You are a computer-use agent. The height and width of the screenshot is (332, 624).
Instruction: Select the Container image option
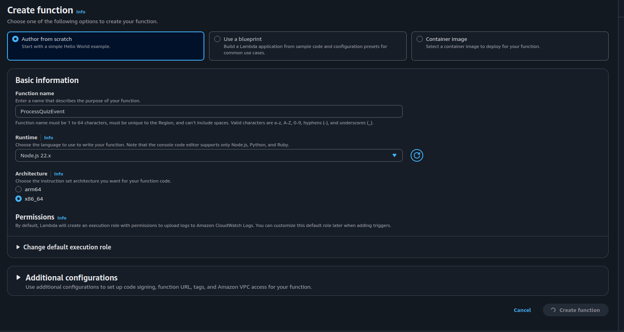pyautogui.click(x=420, y=39)
